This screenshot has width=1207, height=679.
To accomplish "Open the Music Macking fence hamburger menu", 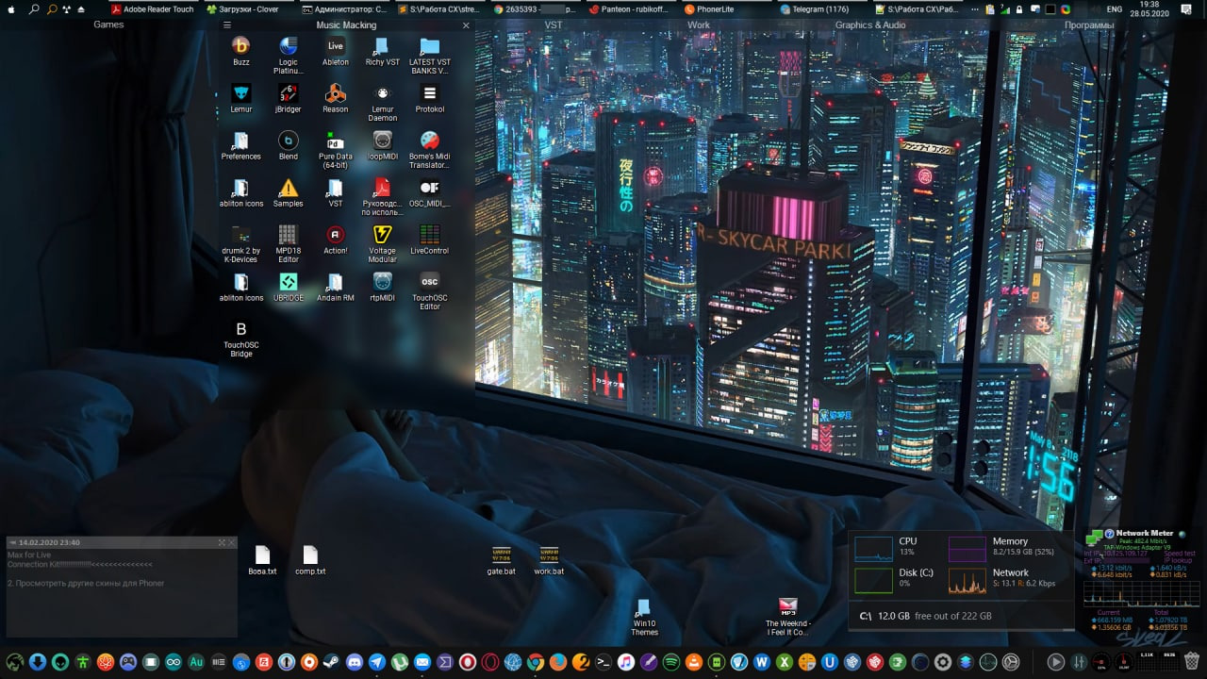I will 226,25.
